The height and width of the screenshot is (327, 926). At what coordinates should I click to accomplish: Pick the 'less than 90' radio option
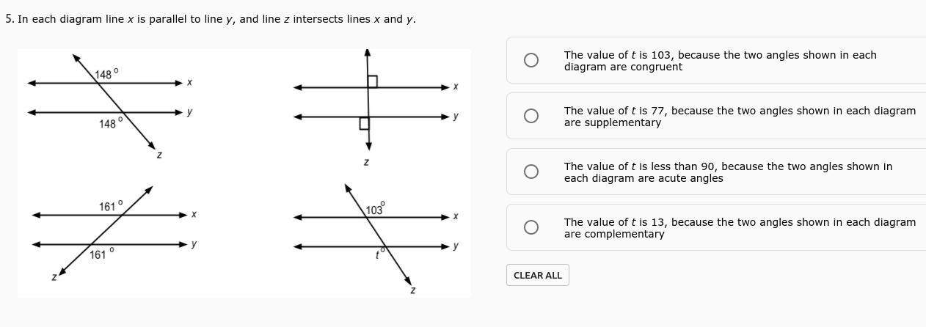531,172
